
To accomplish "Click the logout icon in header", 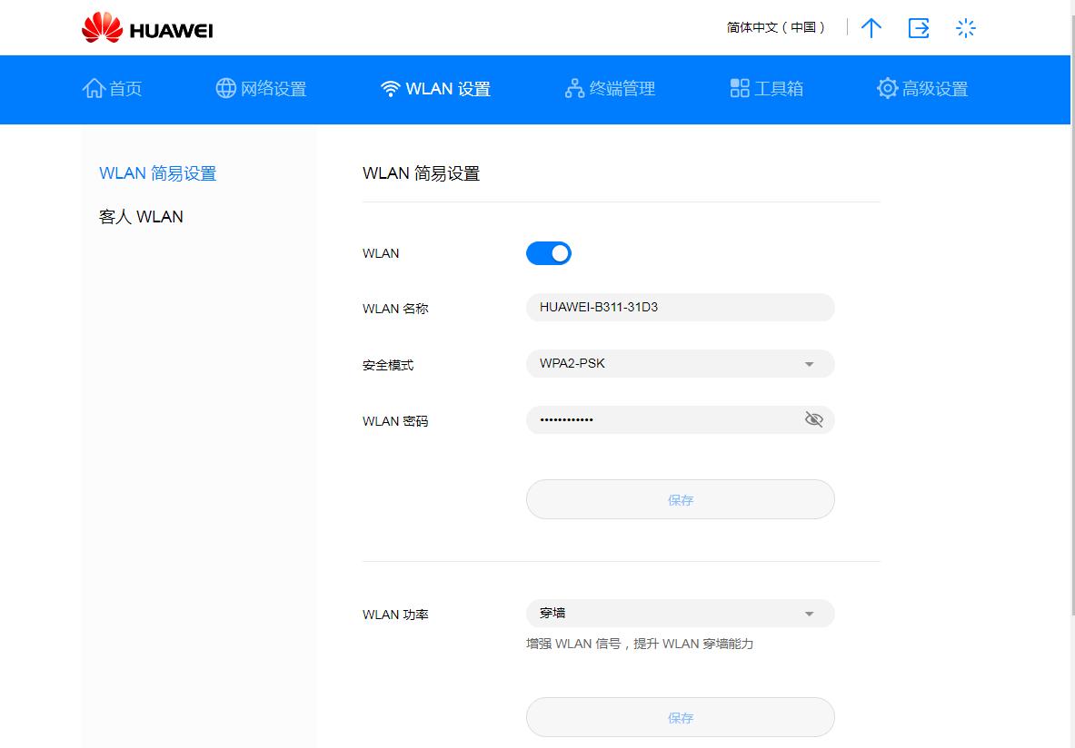I will [x=918, y=28].
